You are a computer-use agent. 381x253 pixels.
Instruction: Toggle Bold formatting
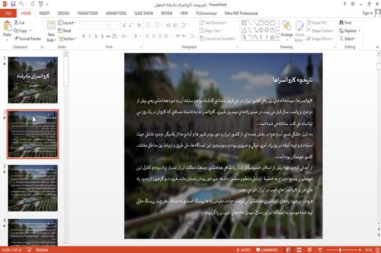84,36
